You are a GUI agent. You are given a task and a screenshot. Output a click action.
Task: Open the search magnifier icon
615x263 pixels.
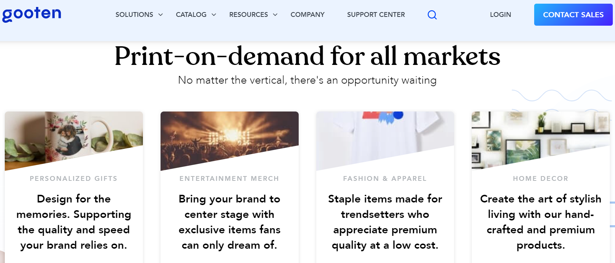pyautogui.click(x=432, y=15)
